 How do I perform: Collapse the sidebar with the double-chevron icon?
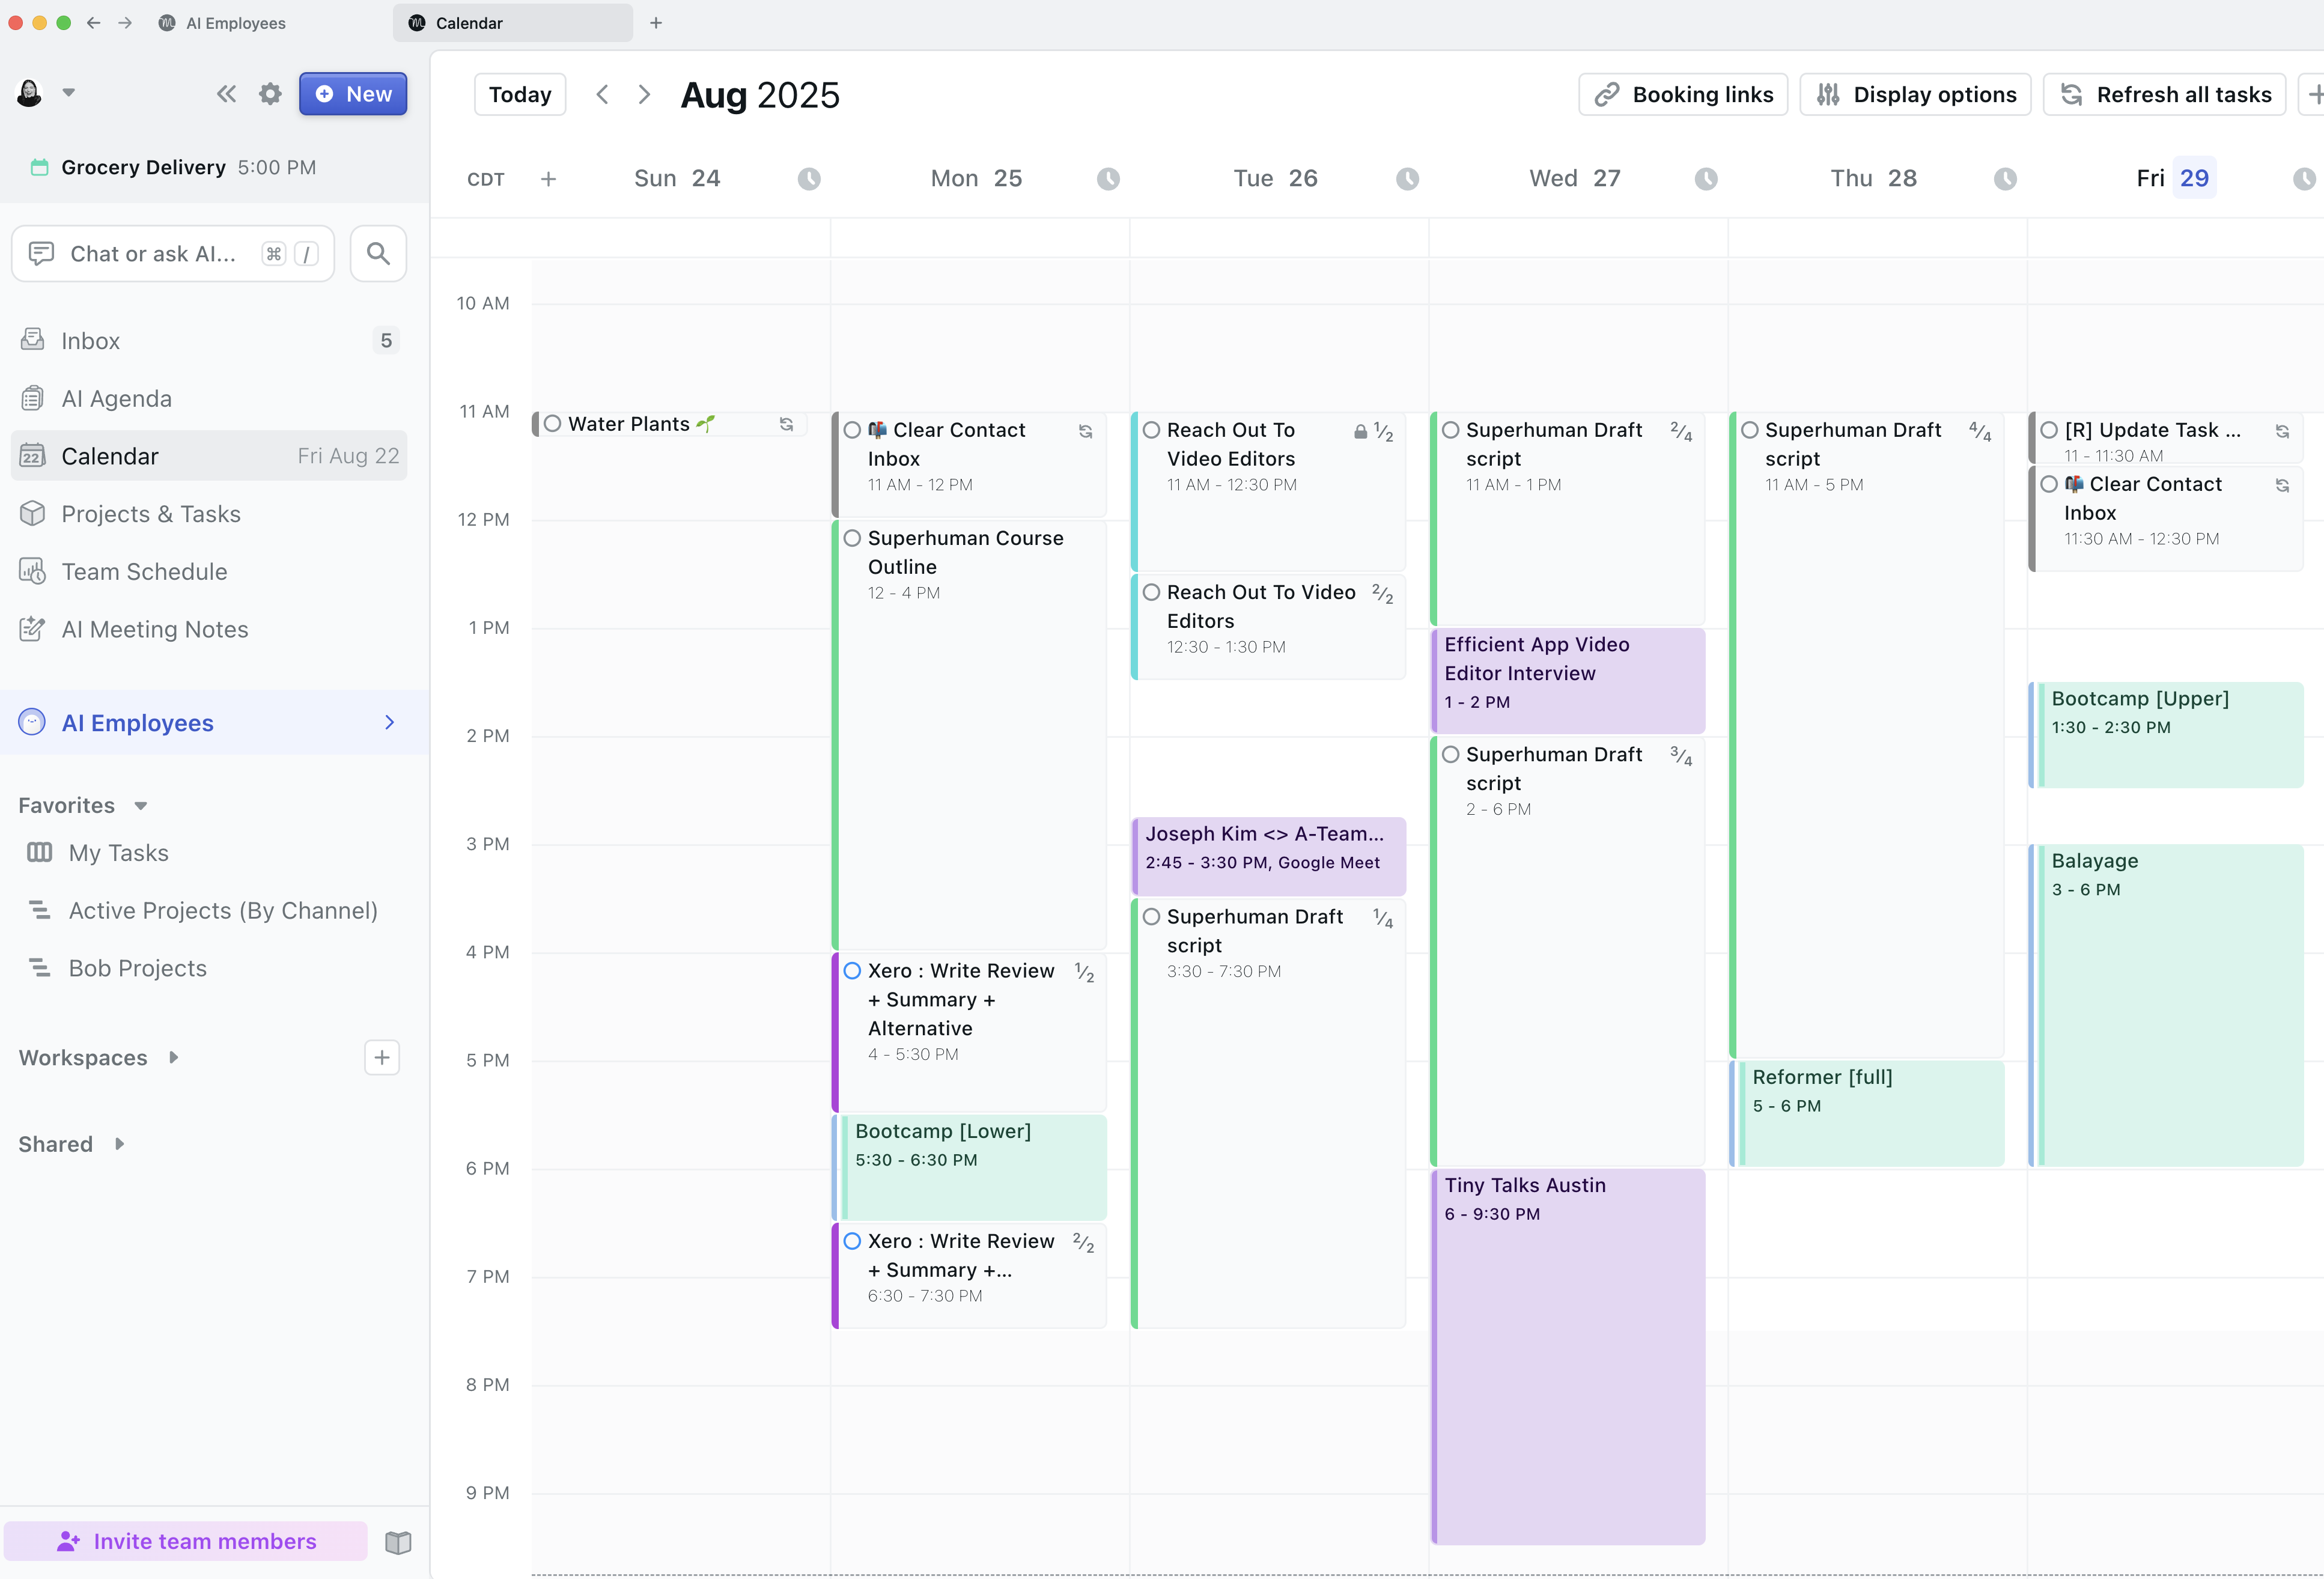[x=226, y=93]
